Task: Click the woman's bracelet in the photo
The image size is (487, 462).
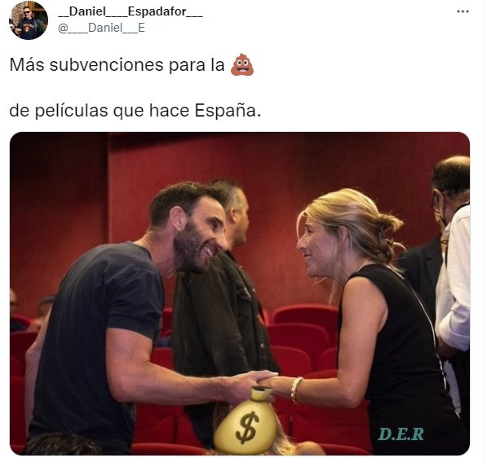Action: pos(296,389)
